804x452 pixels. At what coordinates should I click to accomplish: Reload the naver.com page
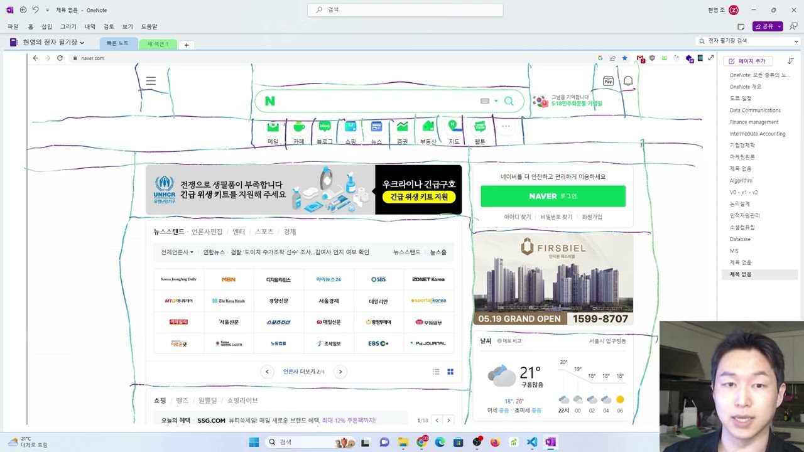[x=60, y=58]
